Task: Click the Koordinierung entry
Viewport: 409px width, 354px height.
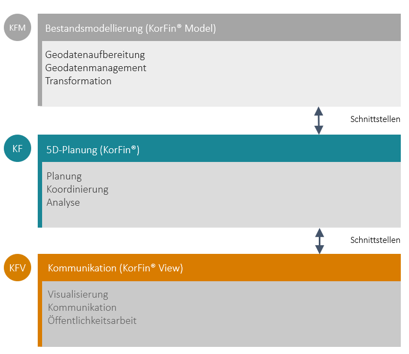Action: coord(77,189)
